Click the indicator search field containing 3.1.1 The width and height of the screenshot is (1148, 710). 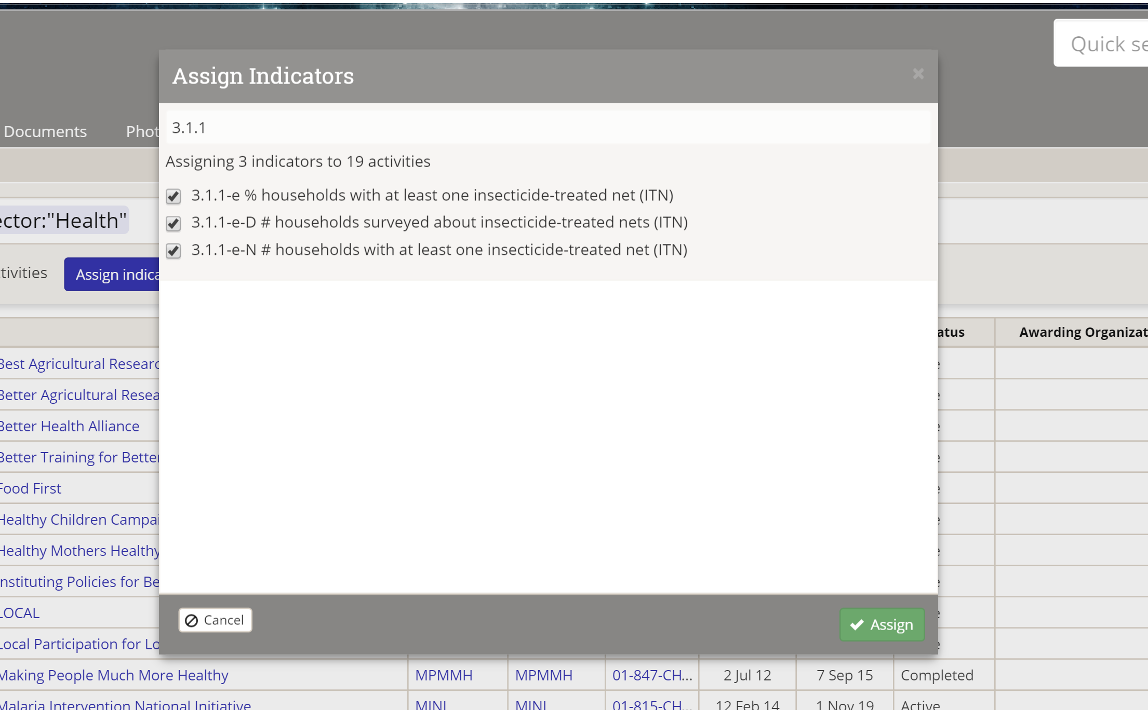[548, 128]
